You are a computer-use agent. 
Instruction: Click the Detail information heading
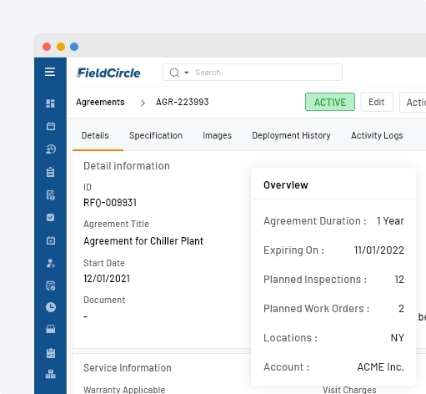[127, 166]
